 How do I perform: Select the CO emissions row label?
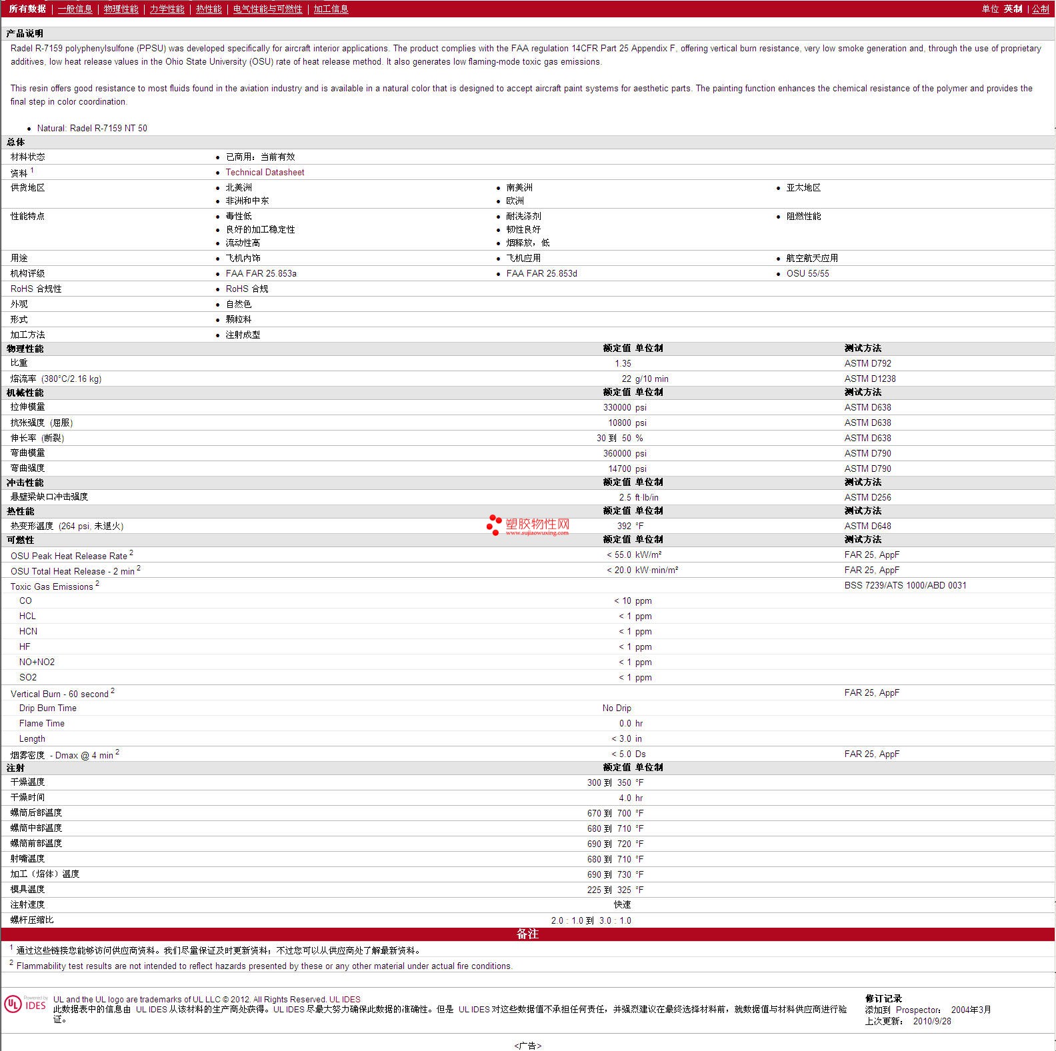click(25, 600)
